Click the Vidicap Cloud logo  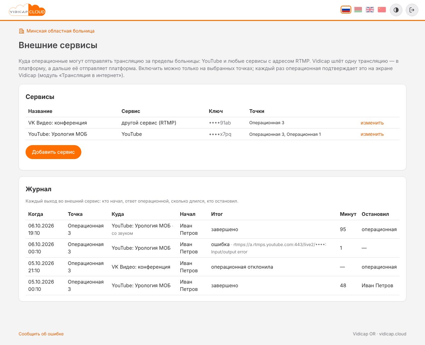[27, 10]
